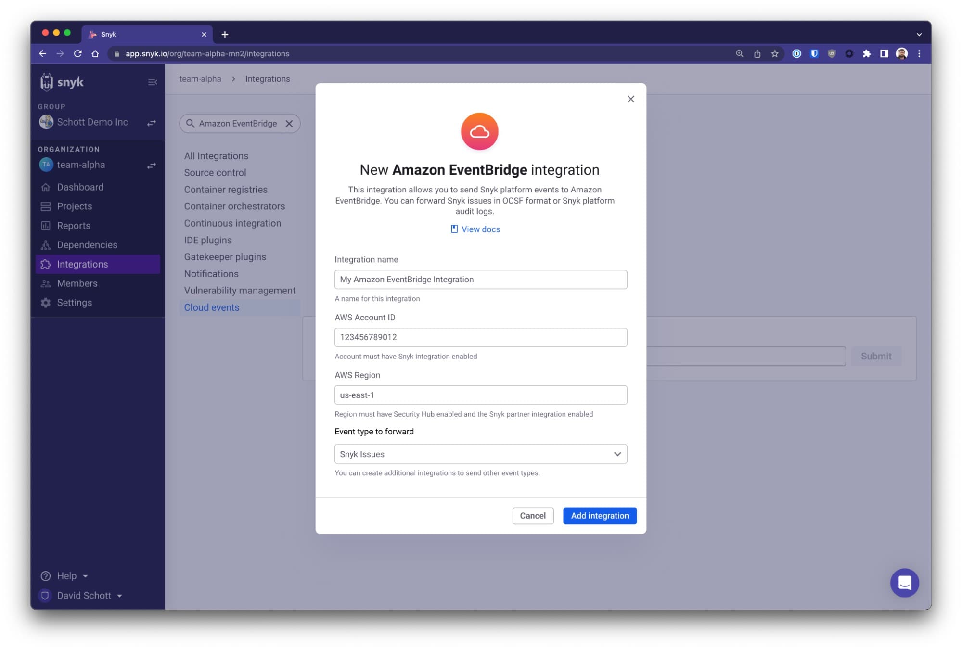Click the group switcher arrow

152,122
